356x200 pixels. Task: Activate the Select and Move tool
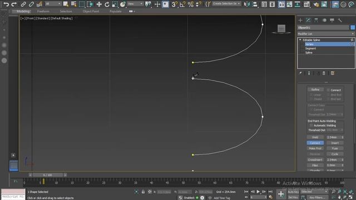tap(99, 4)
